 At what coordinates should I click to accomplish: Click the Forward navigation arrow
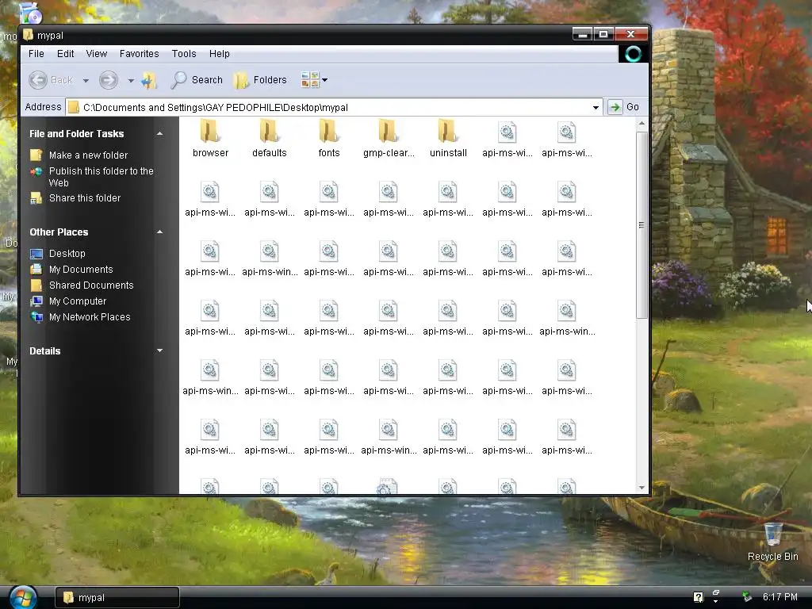click(x=108, y=80)
